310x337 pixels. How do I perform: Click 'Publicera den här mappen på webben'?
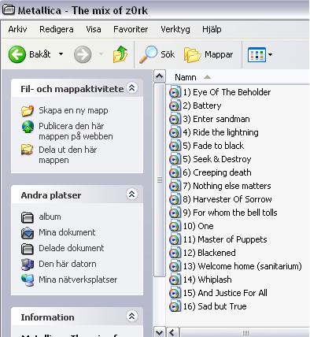pyautogui.click(x=76, y=131)
